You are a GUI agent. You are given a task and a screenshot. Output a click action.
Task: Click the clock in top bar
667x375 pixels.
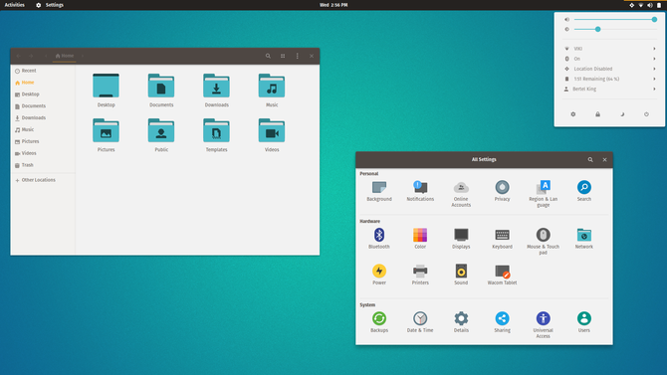[333, 5]
